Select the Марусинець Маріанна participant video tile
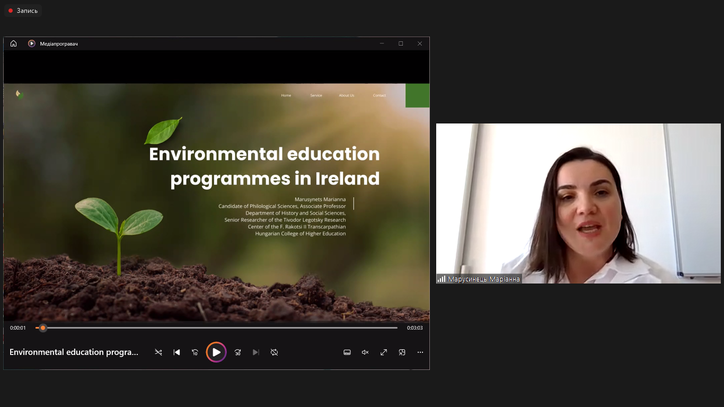 [x=578, y=203]
